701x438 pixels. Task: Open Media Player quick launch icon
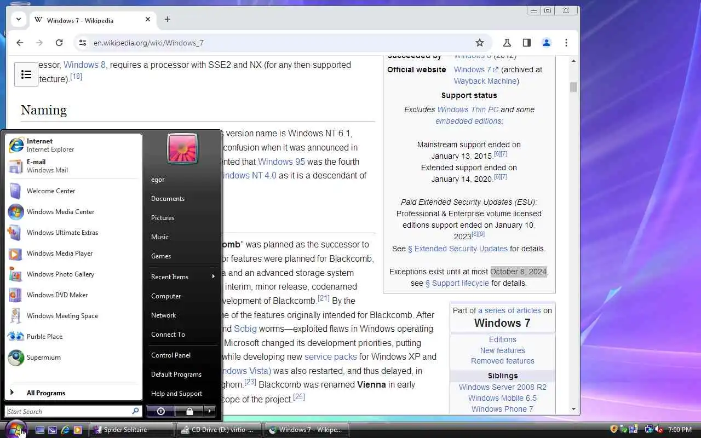point(78,430)
